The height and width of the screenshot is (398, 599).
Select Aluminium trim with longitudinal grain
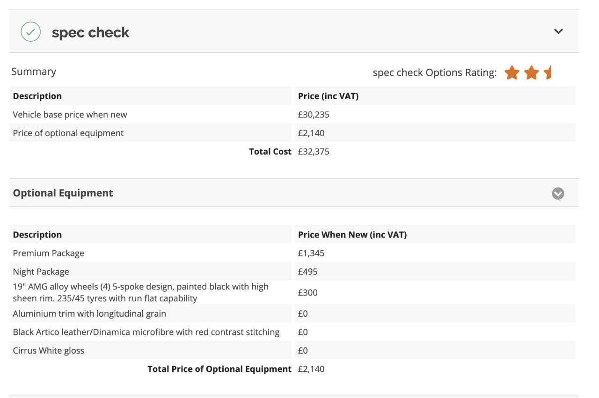coord(89,313)
